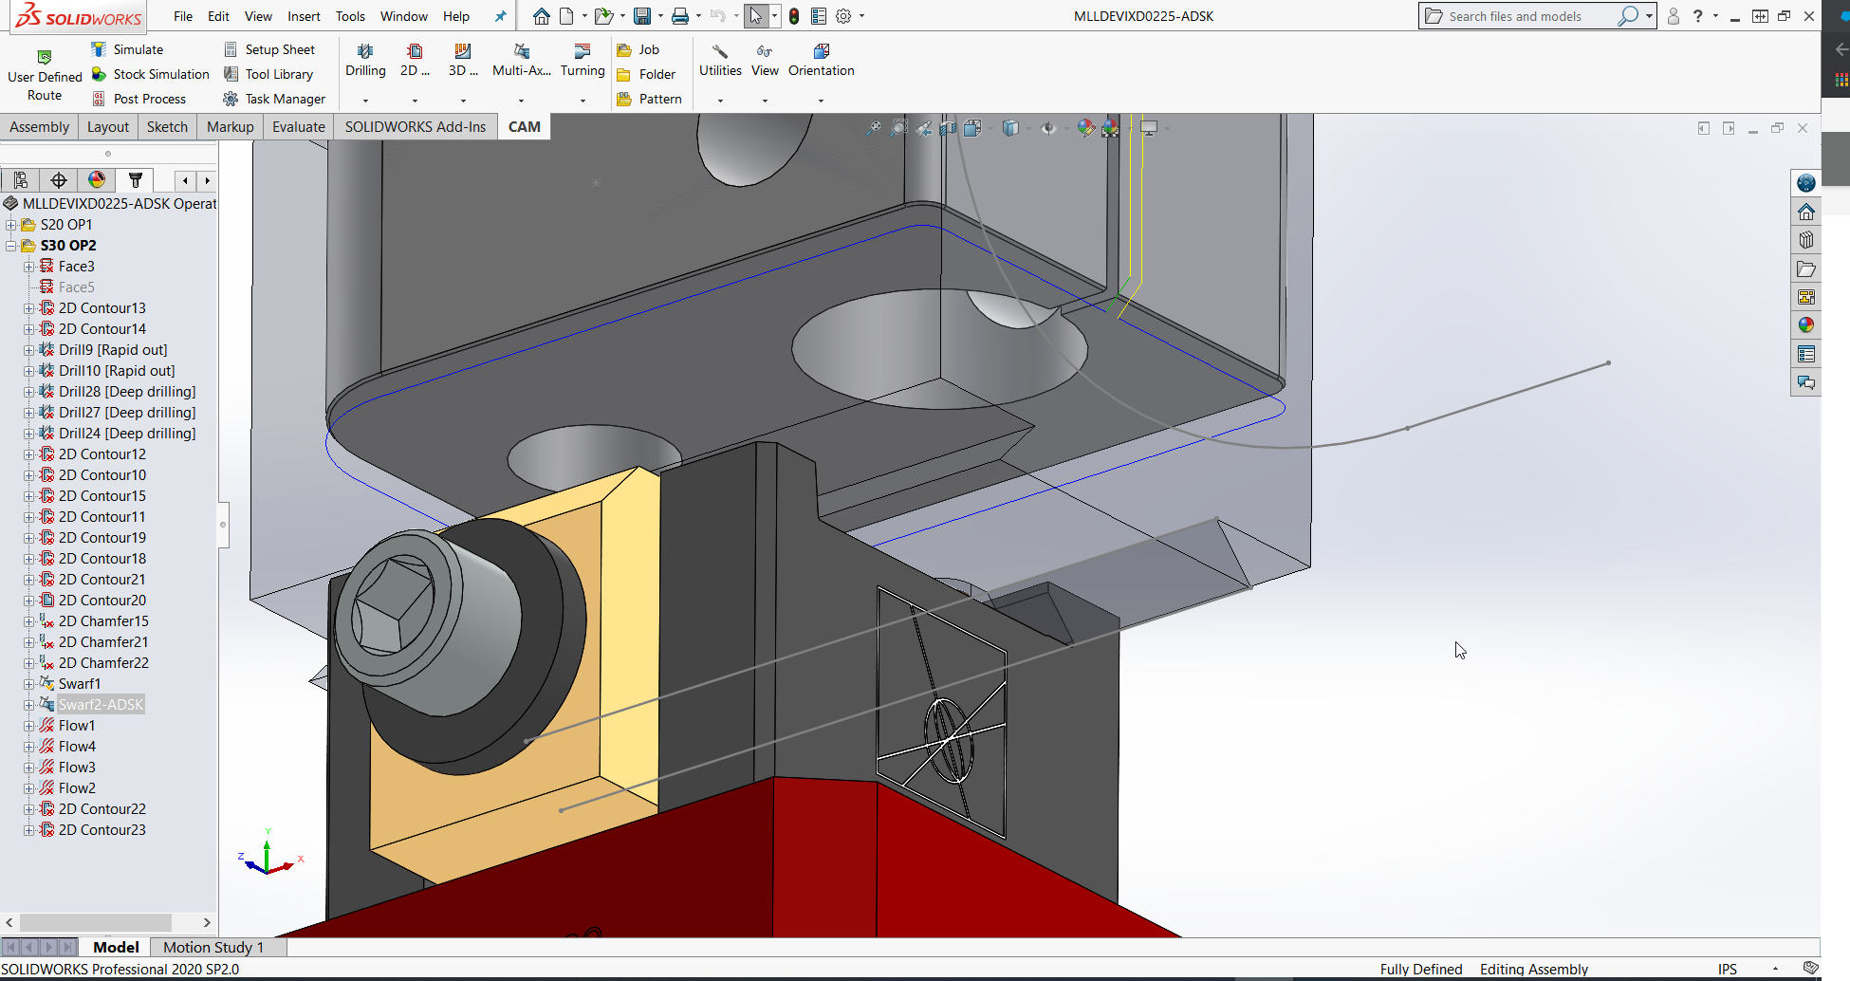Image resolution: width=1850 pixels, height=981 pixels.
Task: Click the Folder button in the ribbon
Action: [646, 74]
